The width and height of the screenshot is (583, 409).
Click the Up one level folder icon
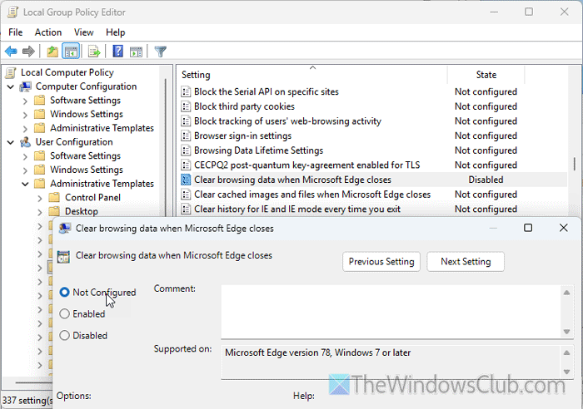coord(52,52)
